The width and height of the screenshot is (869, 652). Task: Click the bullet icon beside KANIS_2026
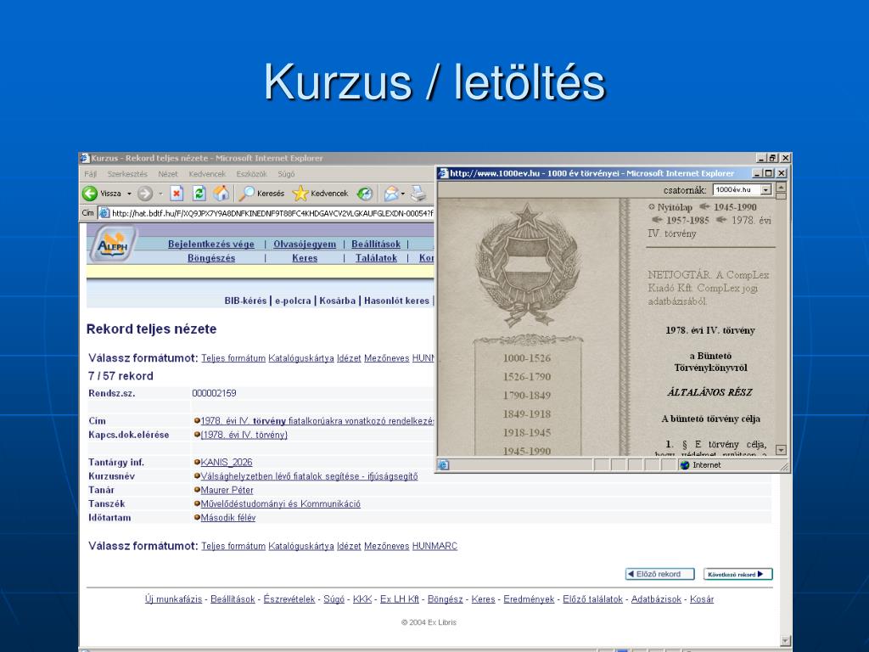tap(197, 463)
